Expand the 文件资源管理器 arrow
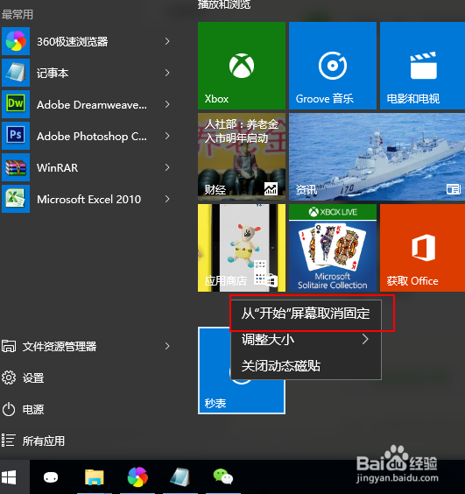Screen dimensions: 465x494 tap(167, 346)
